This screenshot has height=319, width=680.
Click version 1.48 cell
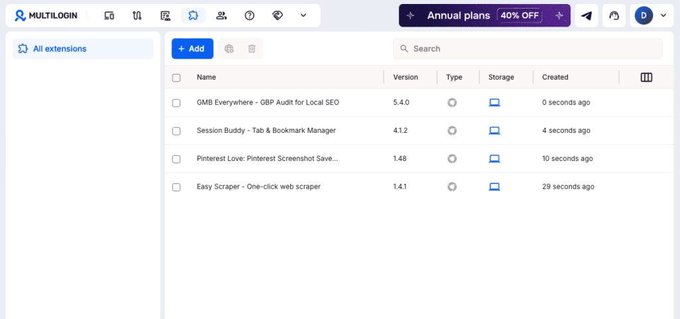tap(400, 158)
